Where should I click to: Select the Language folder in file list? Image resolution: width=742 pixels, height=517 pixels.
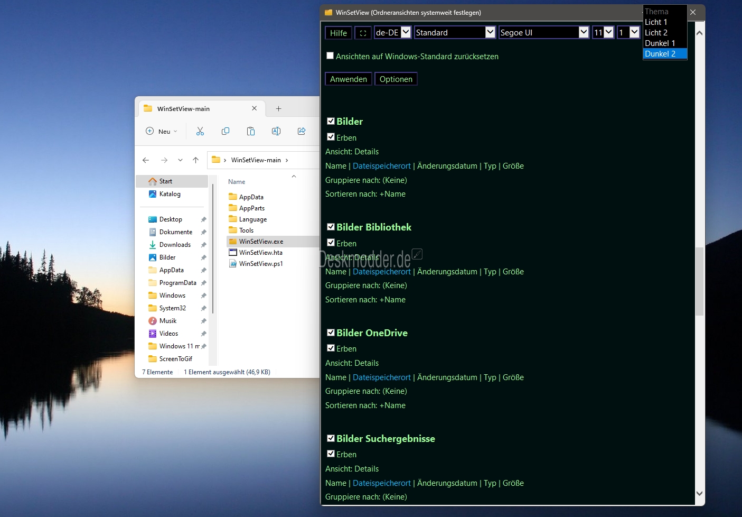[x=252, y=219]
